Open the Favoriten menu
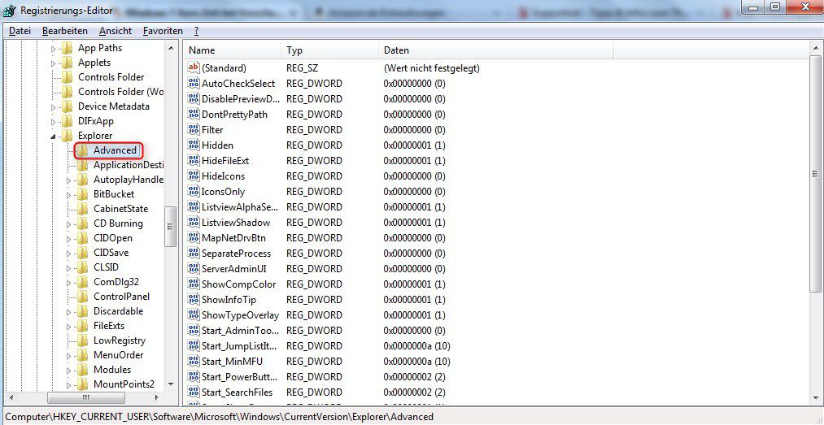824x425 pixels. (163, 31)
